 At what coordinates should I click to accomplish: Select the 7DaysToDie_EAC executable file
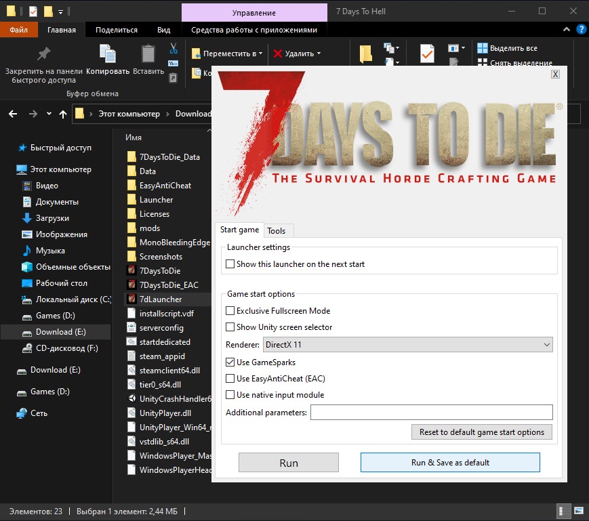click(x=163, y=285)
